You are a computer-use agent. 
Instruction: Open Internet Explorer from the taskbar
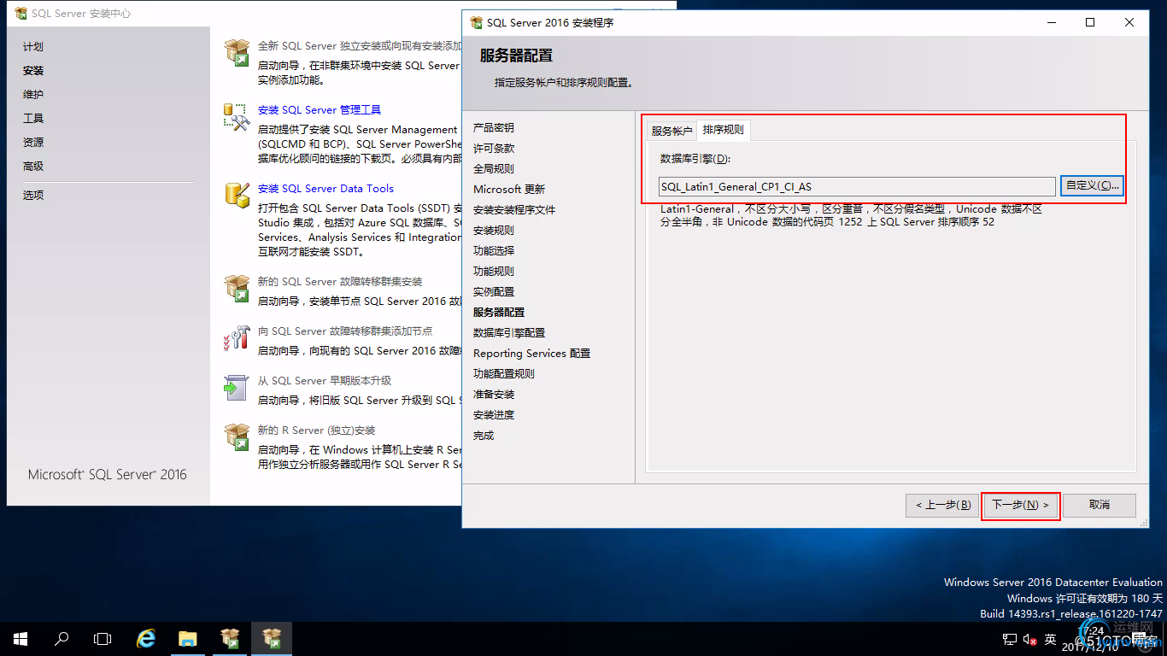146,638
